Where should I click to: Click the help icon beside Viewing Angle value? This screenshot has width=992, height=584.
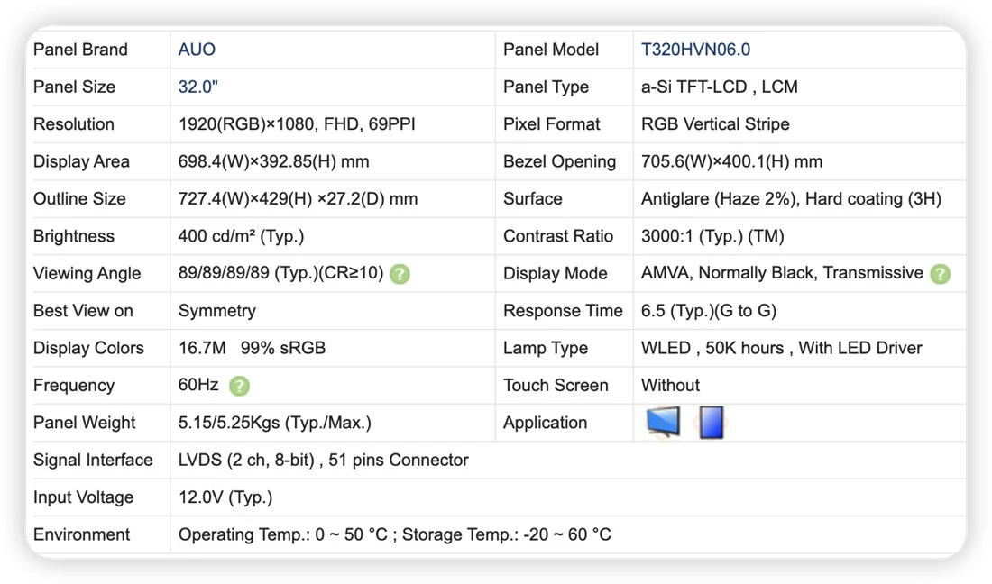pyautogui.click(x=400, y=274)
